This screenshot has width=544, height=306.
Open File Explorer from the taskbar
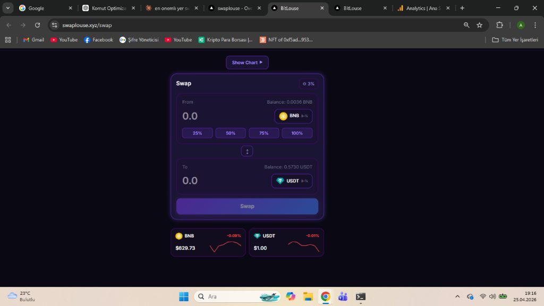pyautogui.click(x=308, y=296)
